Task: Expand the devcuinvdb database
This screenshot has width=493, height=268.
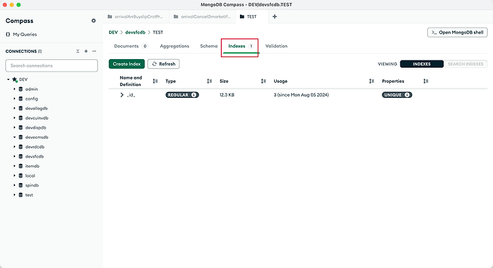Action: (x=14, y=118)
